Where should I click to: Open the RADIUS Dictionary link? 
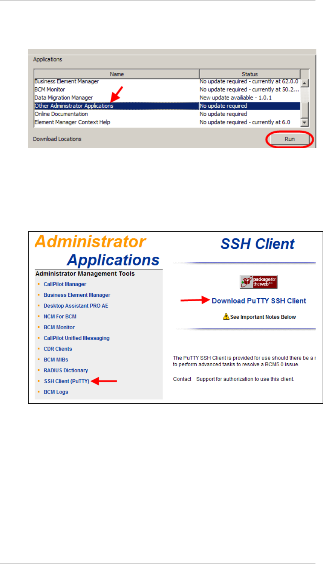pos(66,370)
